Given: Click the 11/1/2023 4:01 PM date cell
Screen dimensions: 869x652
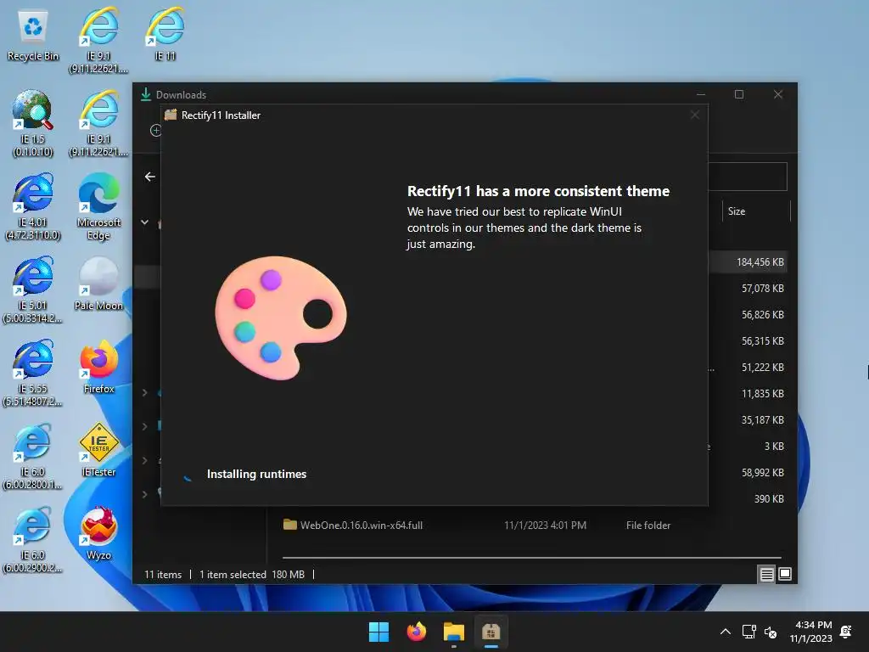Looking at the screenshot, I should 545,525.
